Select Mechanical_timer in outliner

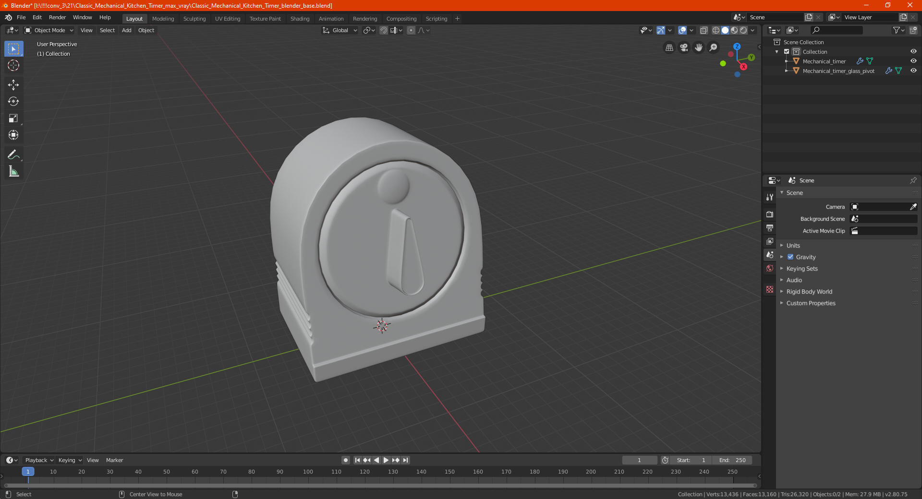[x=824, y=61]
